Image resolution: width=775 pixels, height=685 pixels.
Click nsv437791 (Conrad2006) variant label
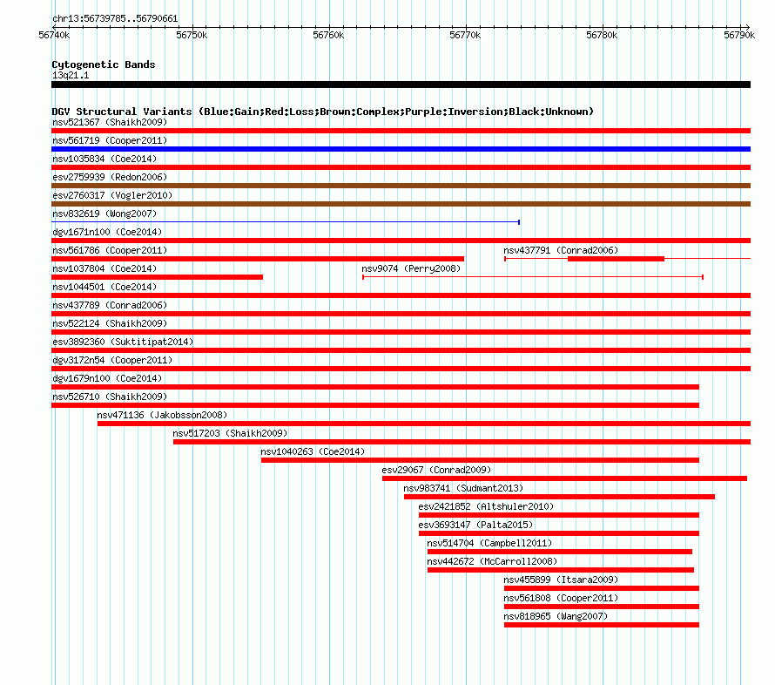[561, 250]
